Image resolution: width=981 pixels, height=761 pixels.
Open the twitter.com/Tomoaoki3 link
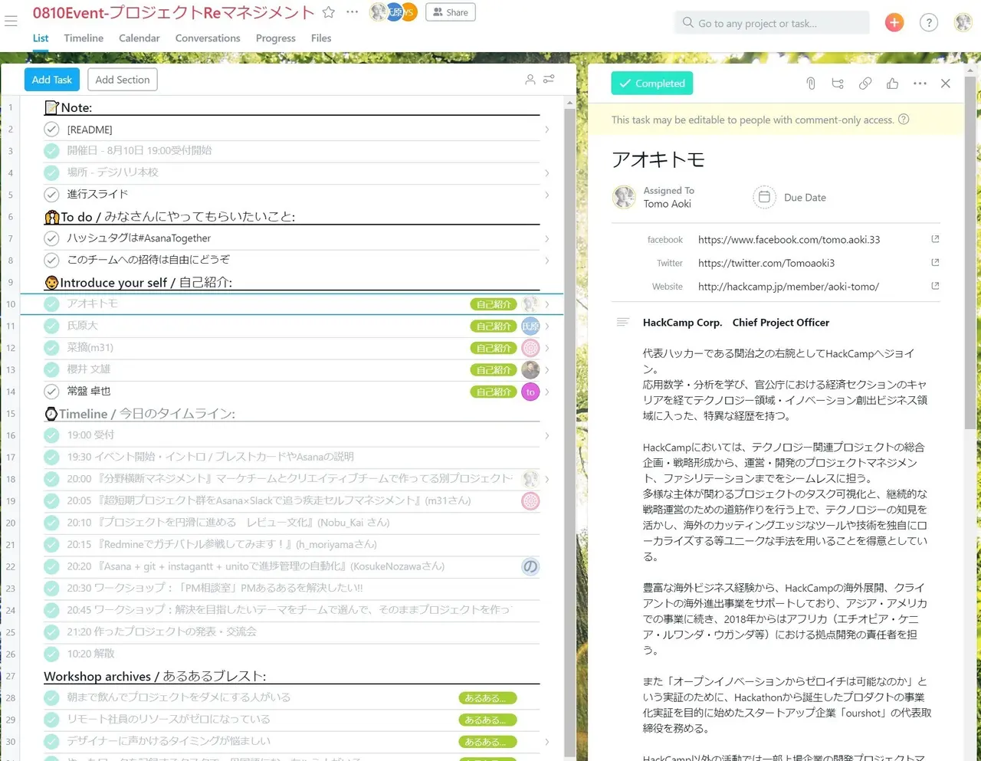tap(766, 263)
